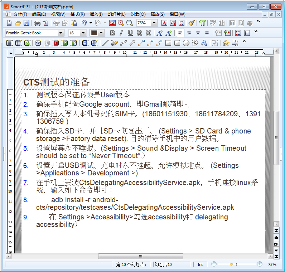Draw a rounded rectangle shape
Viewport: 285px width, 272px height.
[177, 43]
